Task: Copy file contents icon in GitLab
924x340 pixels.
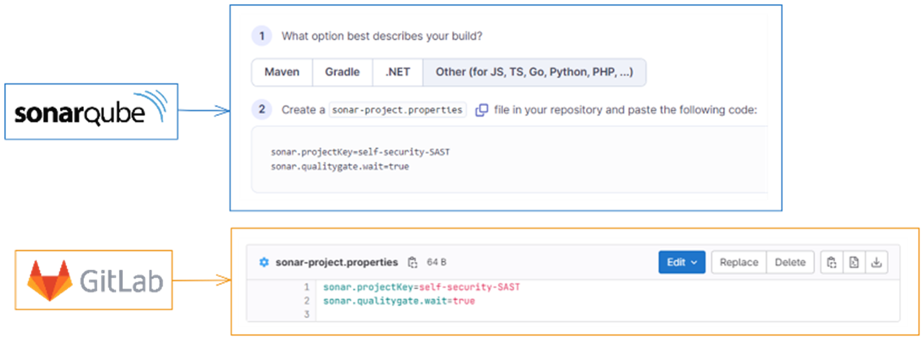Action: click(832, 262)
